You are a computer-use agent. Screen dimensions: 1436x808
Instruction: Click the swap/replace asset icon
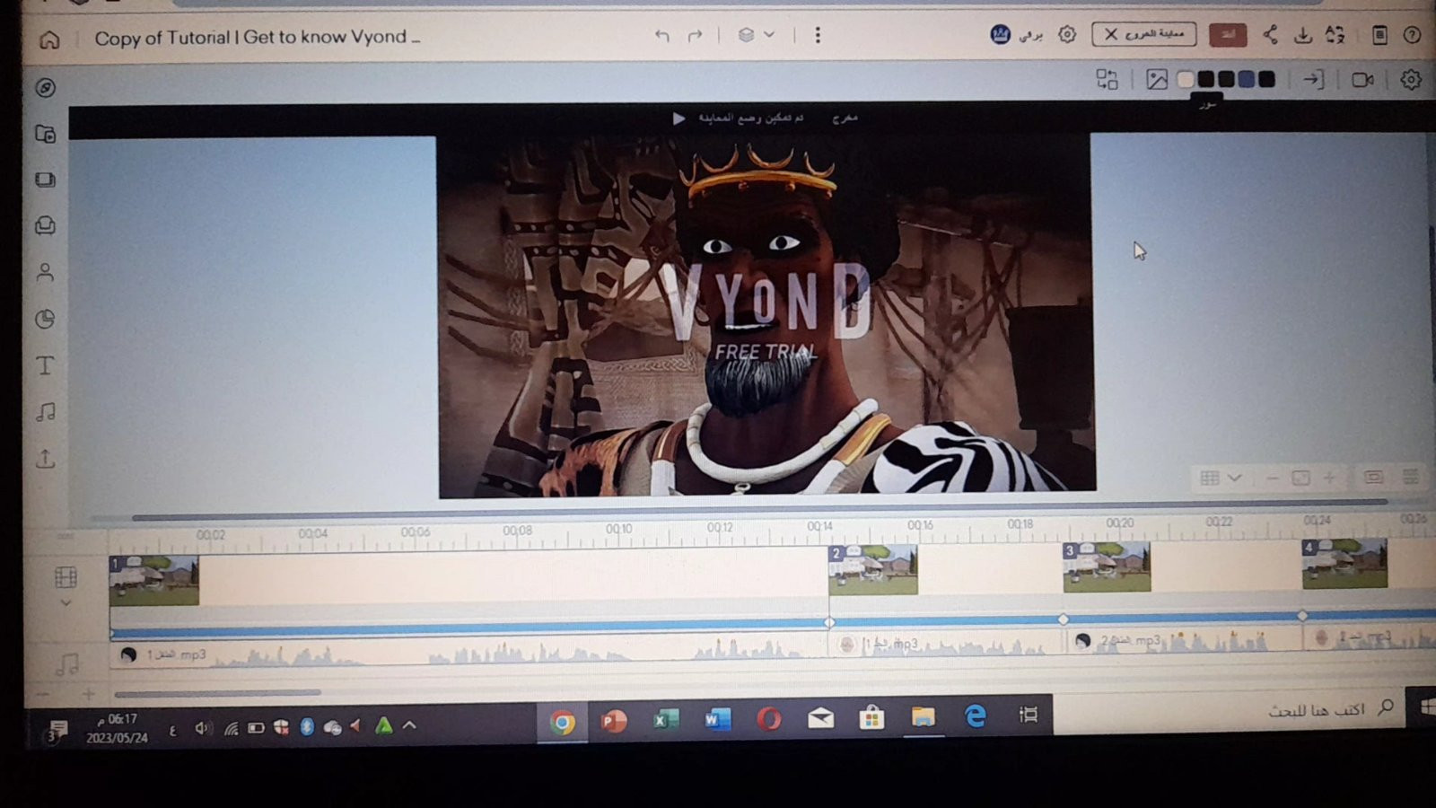click(x=1107, y=79)
